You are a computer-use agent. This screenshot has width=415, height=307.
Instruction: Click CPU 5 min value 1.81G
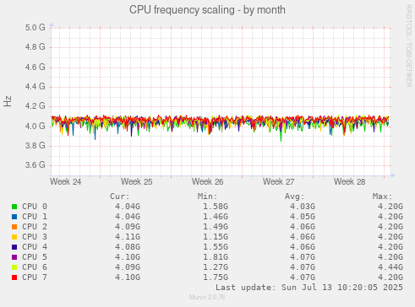(x=216, y=257)
